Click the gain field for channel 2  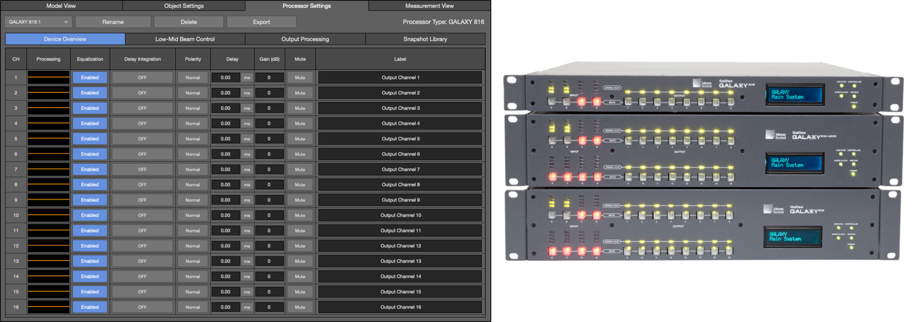[269, 93]
